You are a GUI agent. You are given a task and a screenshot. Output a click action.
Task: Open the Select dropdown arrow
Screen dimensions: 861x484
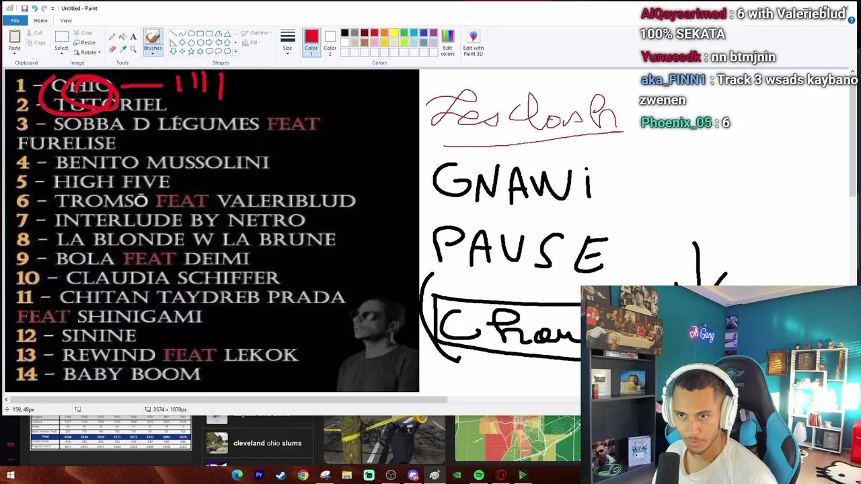coord(61,53)
